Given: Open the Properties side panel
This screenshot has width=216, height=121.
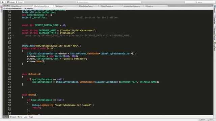Looking at the screenshot, I should click(215, 19).
